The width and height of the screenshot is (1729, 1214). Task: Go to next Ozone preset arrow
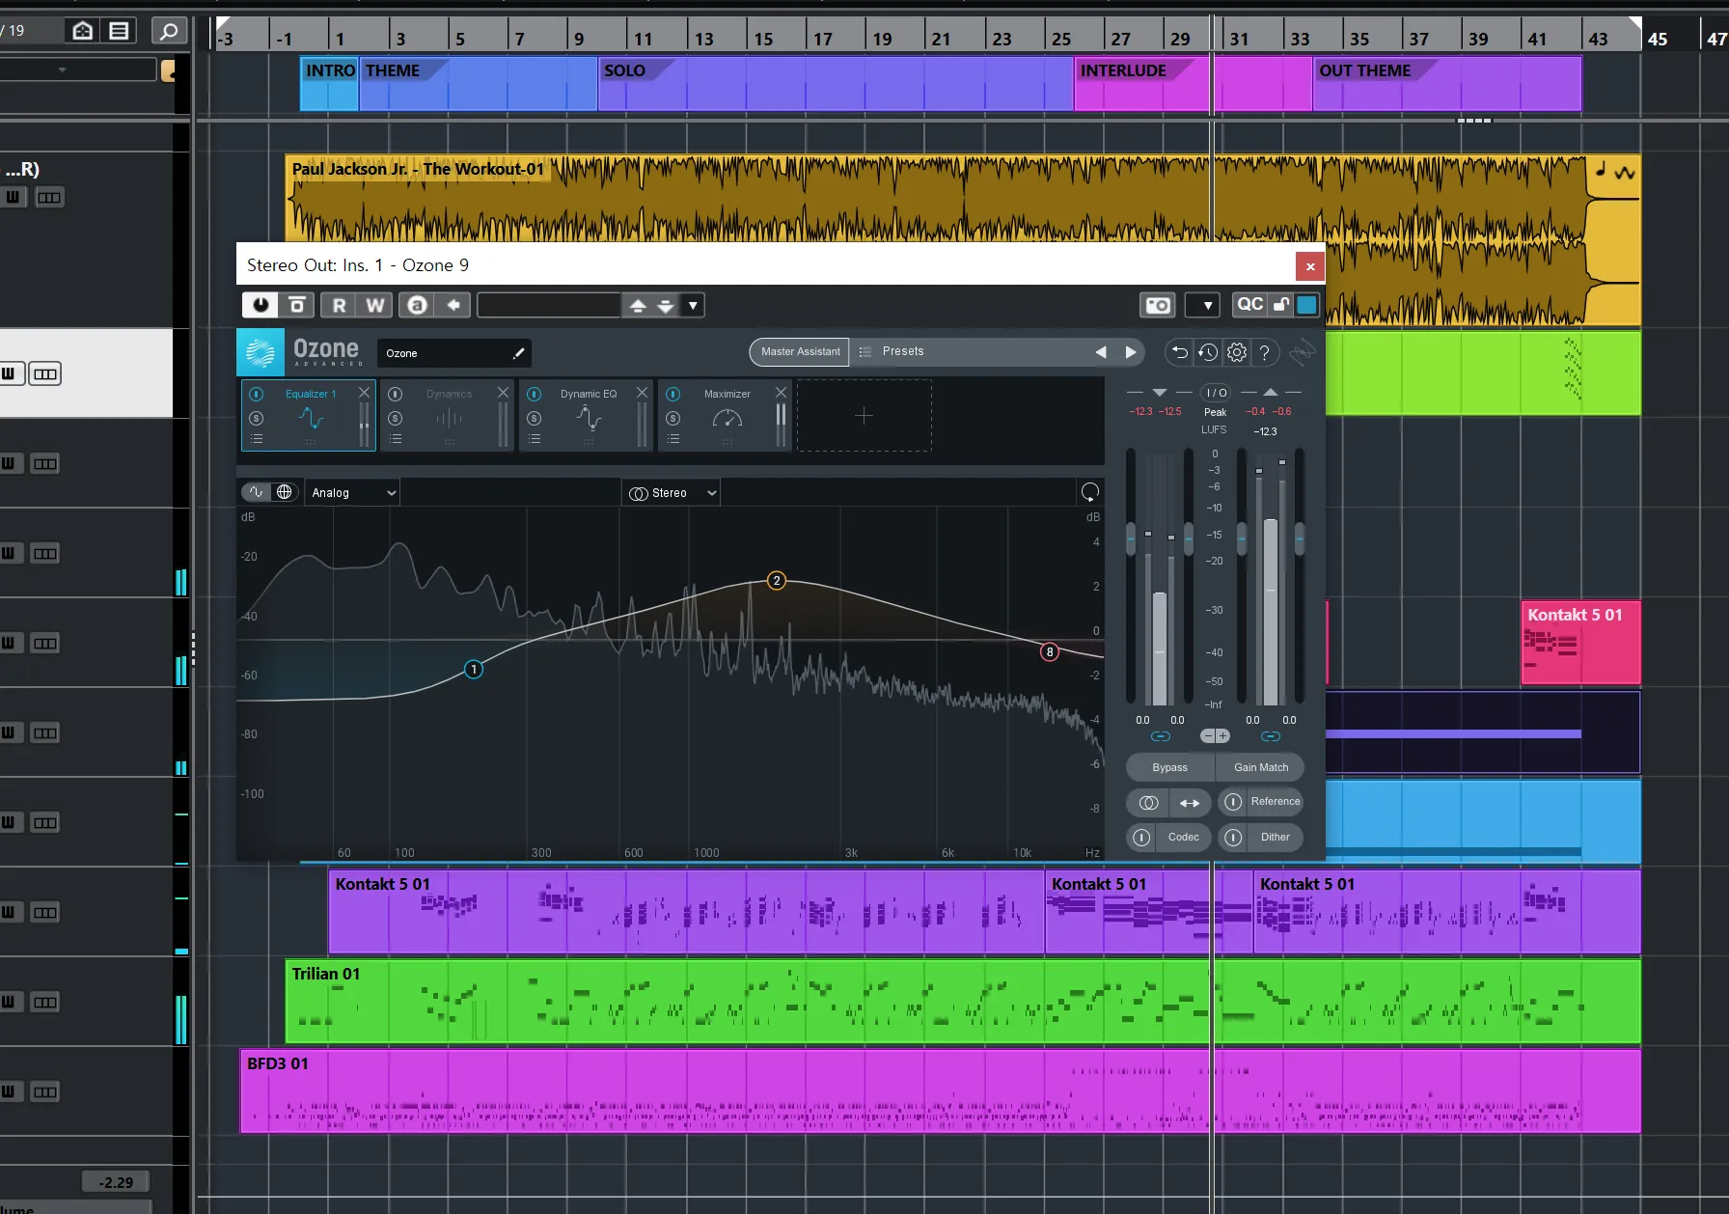click(x=1131, y=352)
